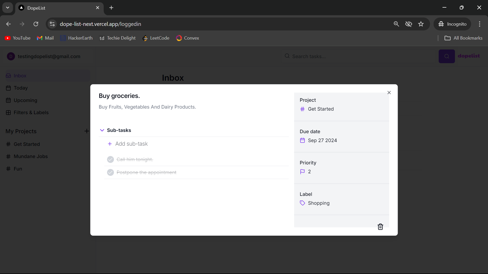488x274 pixels.
Task: Open the browser zoom magnifier icon
Action: (396, 24)
